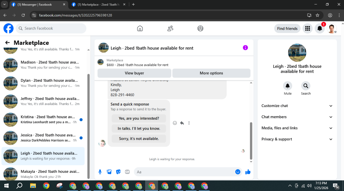344x191 pixels.
Task: Reply to the quick response message
Action: [x=182, y=123]
